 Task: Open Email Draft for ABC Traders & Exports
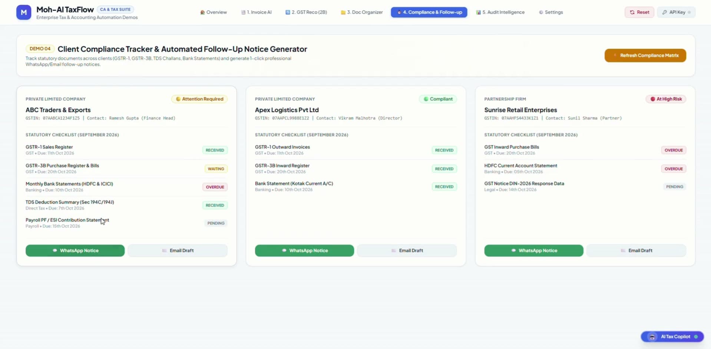(178, 250)
